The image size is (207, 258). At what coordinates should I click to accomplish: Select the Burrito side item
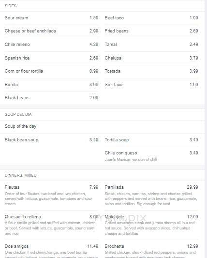[x=51, y=85]
